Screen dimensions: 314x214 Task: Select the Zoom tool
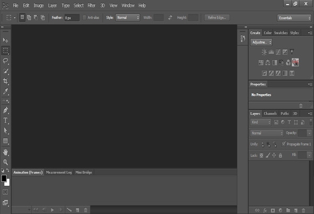[x=6, y=162]
